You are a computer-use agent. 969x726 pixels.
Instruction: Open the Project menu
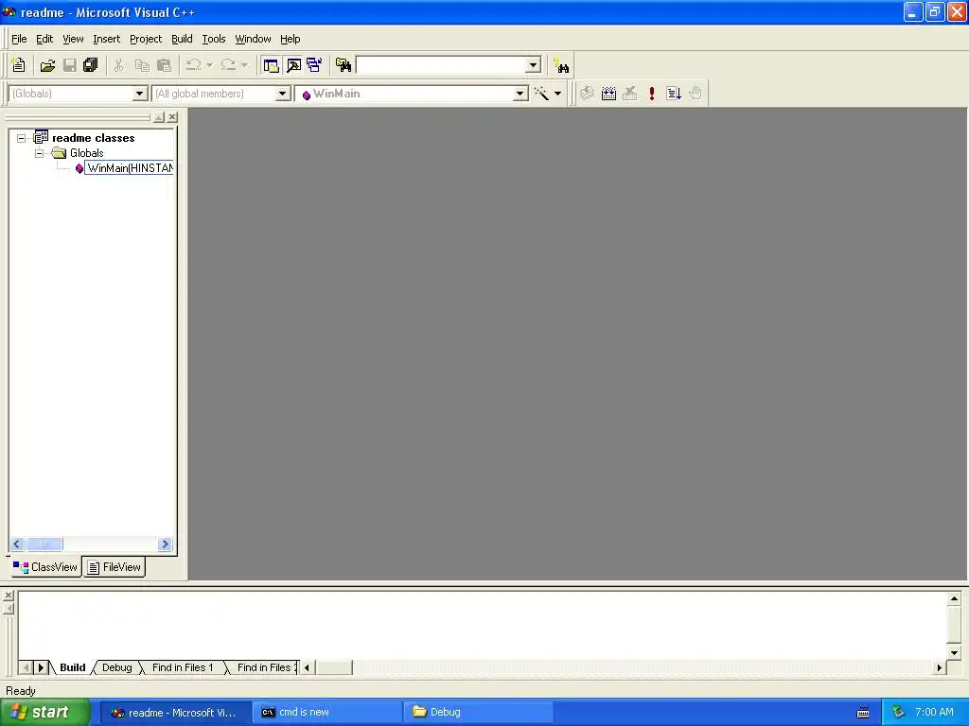[x=146, y=39]
